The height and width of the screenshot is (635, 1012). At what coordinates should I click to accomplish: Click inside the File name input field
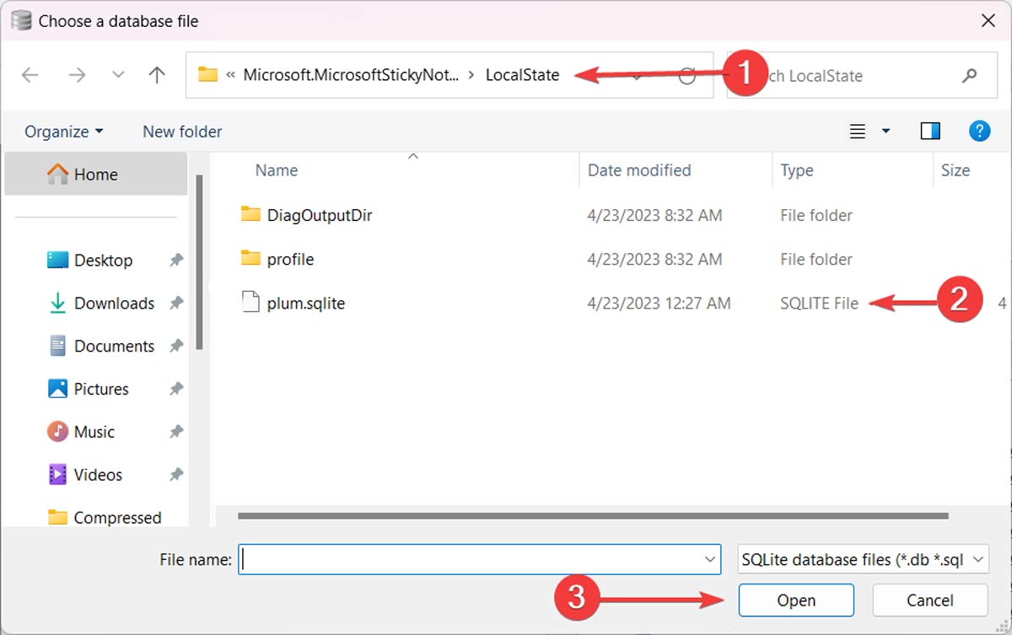(x=472, y=559)
